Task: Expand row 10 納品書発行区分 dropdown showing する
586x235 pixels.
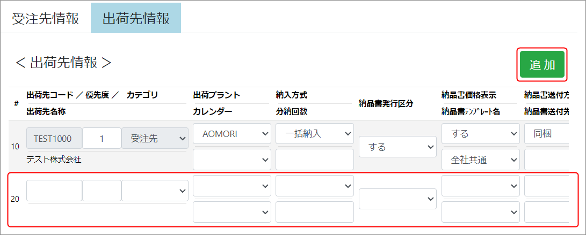Action: point(397,147)
